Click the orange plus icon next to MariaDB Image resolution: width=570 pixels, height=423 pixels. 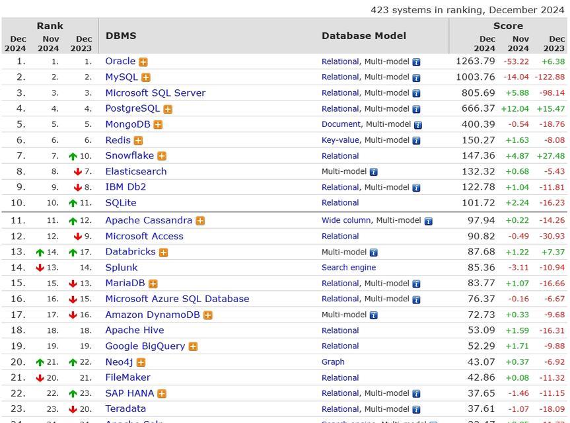[153, 284]
